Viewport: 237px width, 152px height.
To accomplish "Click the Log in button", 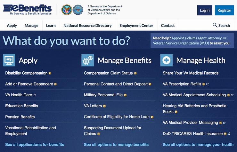I will (205, 10).
